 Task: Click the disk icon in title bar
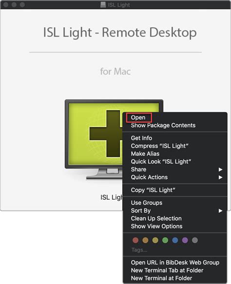(x=103, y=5)
